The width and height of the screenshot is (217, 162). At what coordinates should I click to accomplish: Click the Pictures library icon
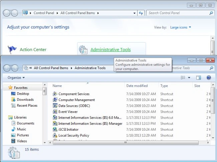[13, 135]
